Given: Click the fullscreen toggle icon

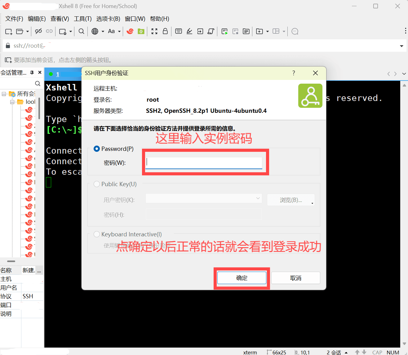Looking at the screenshot, I should 154,31.
